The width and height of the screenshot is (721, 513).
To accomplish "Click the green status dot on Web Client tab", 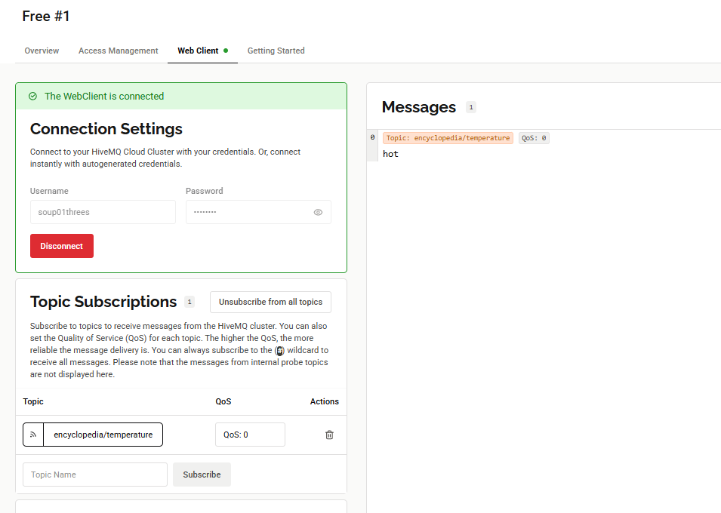I will pos(226,51).
